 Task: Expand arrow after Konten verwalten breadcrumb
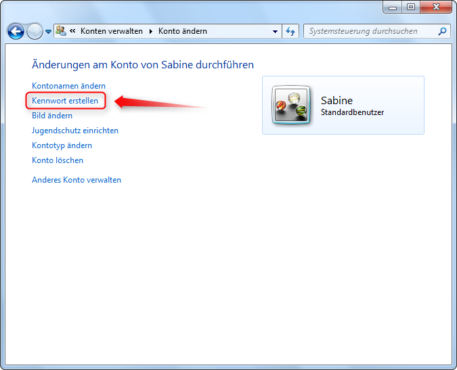point(151,31)
